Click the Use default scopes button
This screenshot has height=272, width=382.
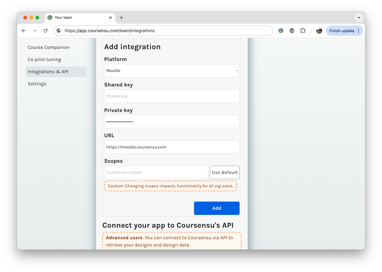[225, 172]
